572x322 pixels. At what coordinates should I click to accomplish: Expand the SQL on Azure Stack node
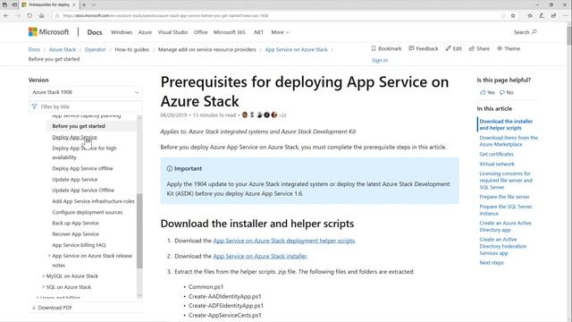(x=44, y=287)
